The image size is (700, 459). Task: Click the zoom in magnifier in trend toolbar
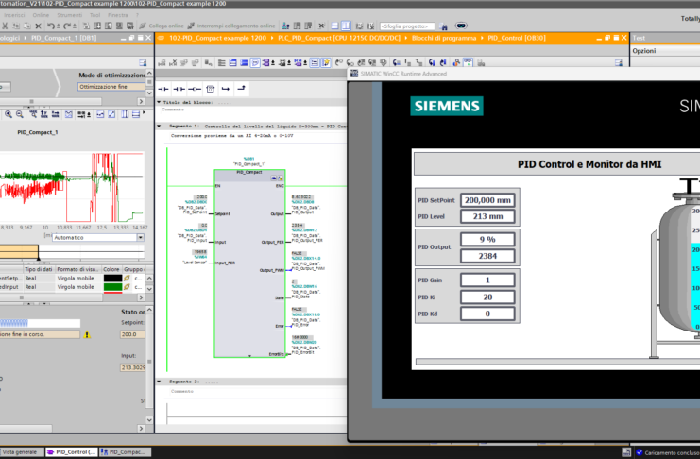click(9, 115)
